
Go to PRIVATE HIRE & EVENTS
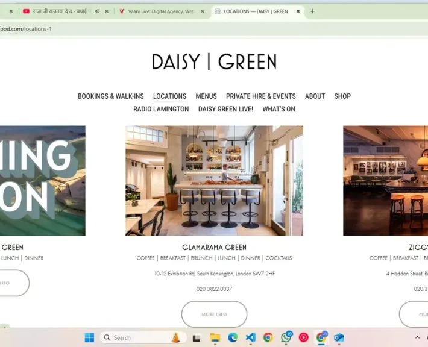point(260,96)
